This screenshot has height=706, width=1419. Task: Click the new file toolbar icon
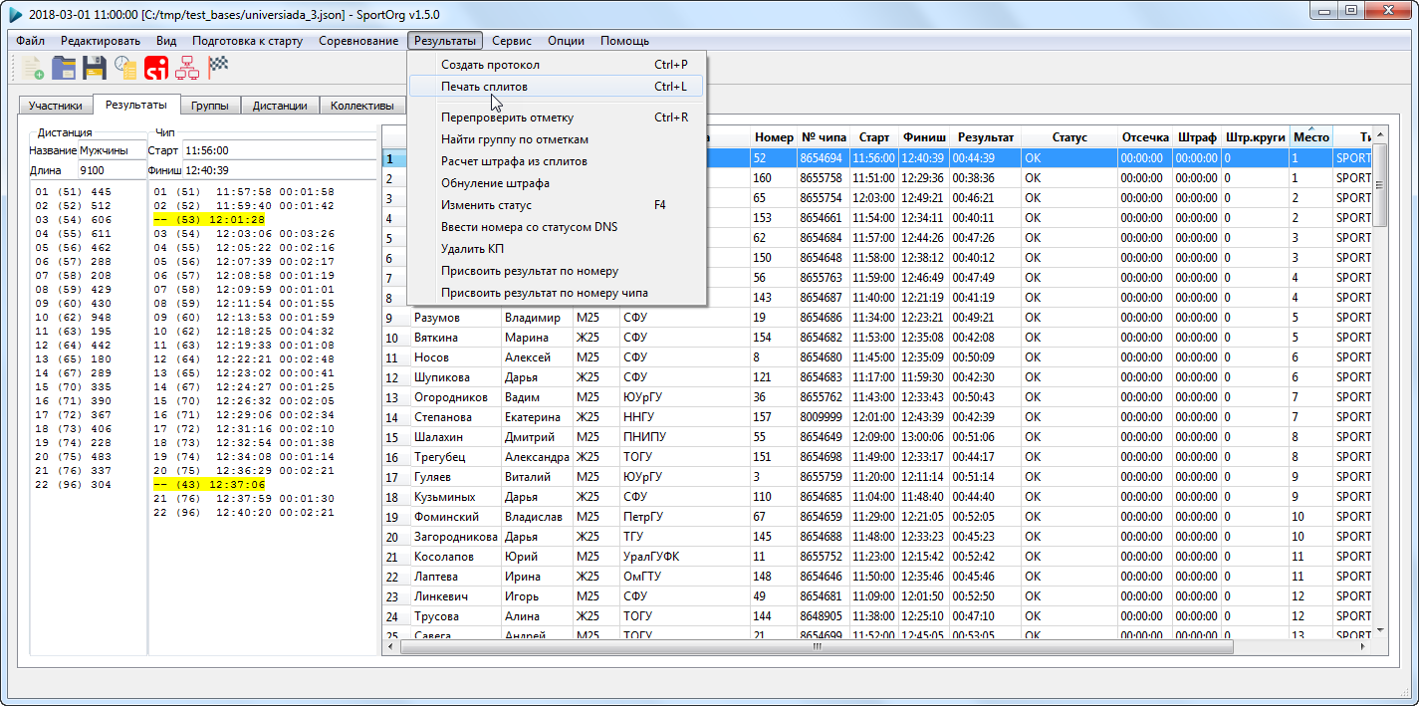[33, 67]
